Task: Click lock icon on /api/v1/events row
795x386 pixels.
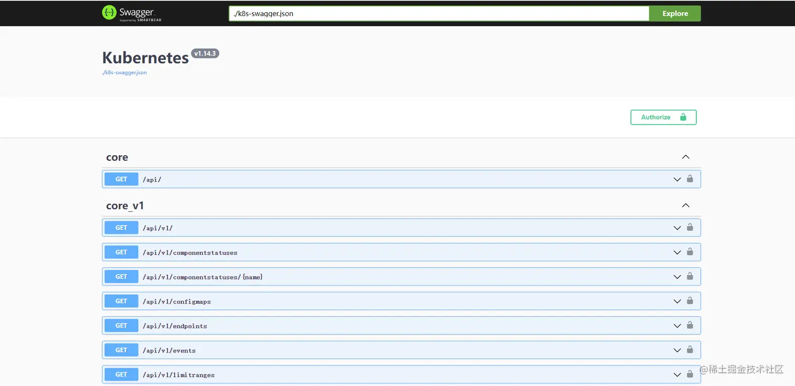Action: pos(690,350)
